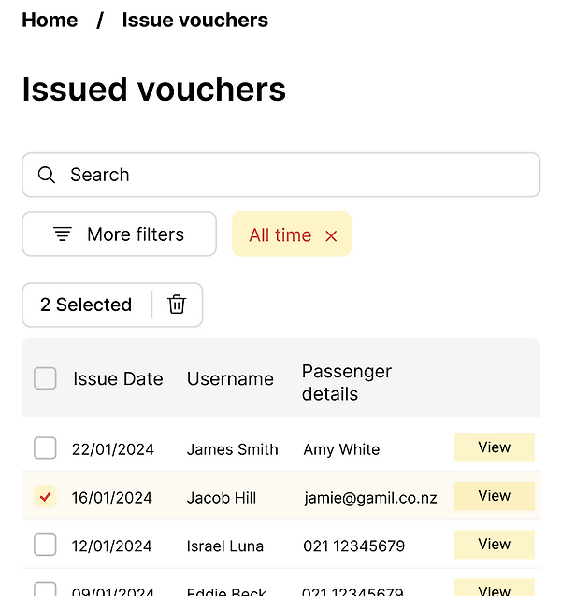This screenshot has width=561, height=596.
Task: Sort by the Username column header
Action: coord(230,378)
